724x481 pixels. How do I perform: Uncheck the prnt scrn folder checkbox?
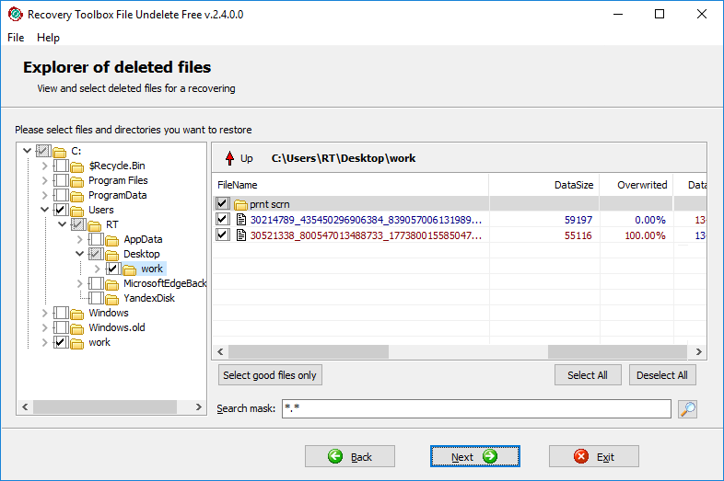pos(222,203)
